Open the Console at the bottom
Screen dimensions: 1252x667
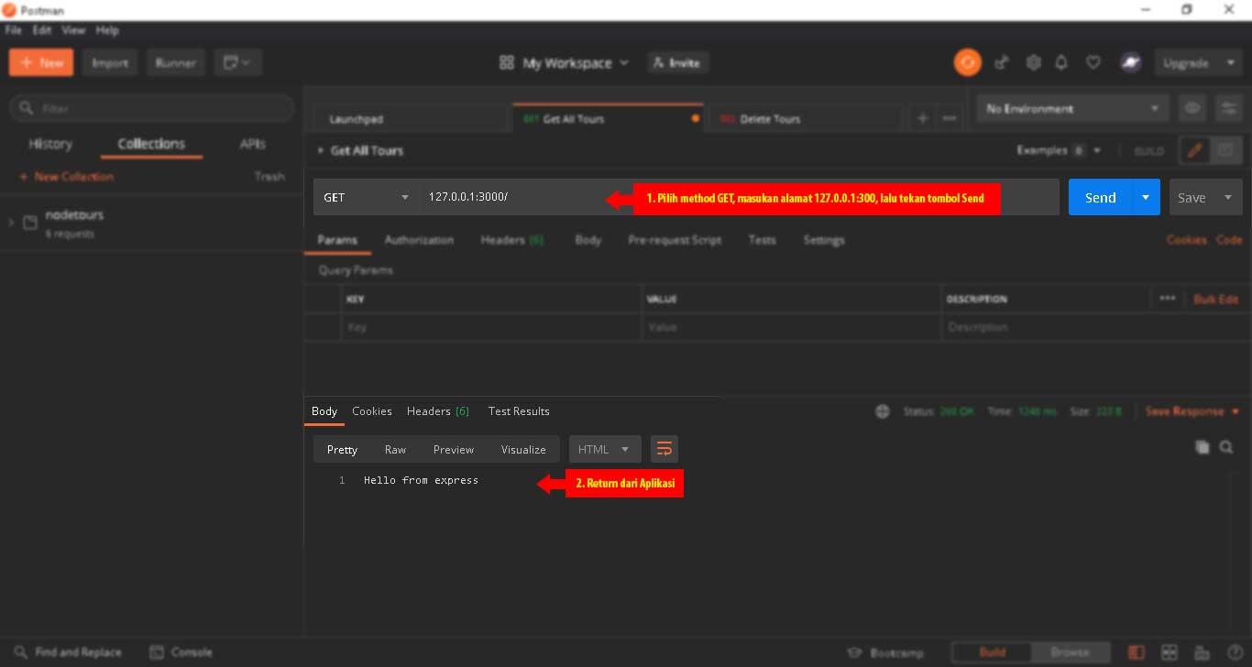(x=181, y=651)
